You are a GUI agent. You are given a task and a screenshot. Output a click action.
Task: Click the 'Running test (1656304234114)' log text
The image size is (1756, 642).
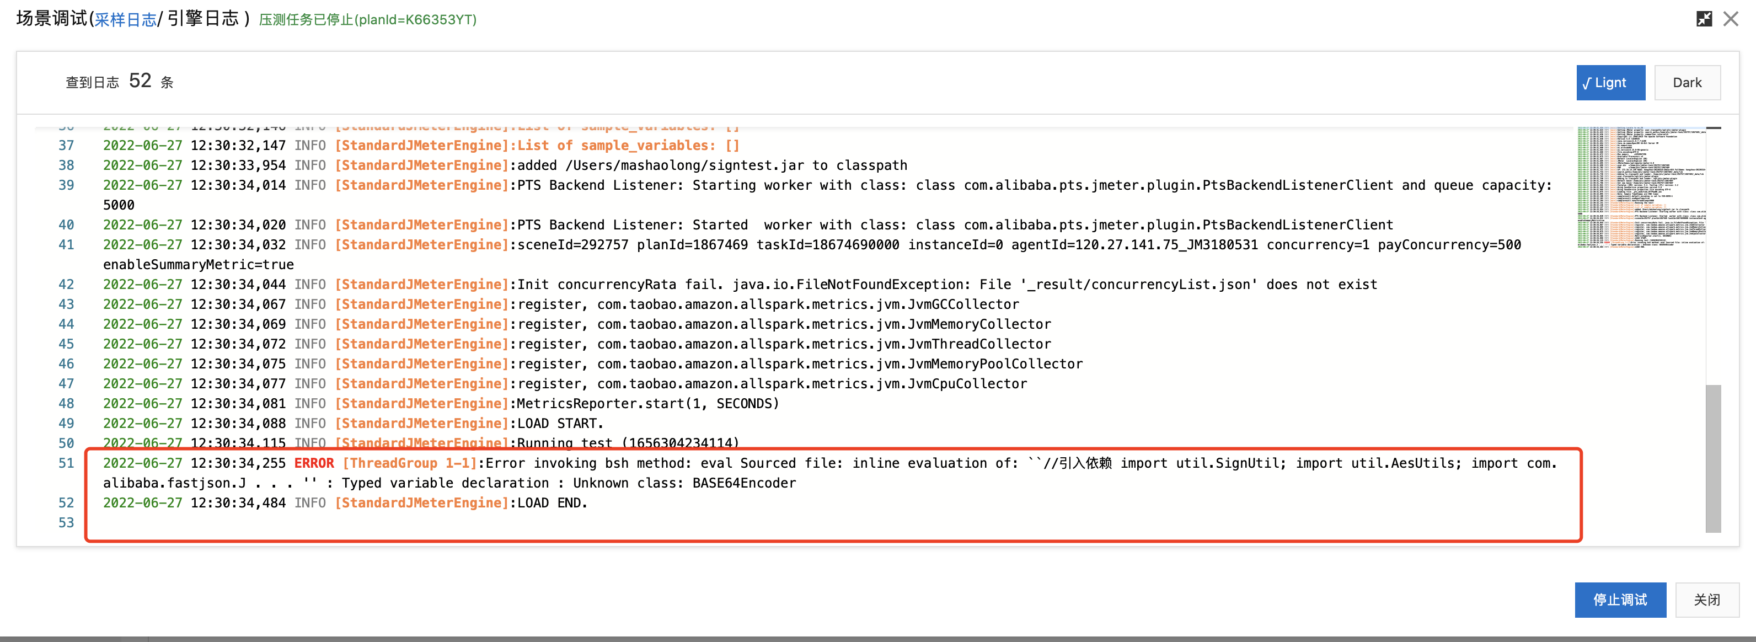coord(628,443)
